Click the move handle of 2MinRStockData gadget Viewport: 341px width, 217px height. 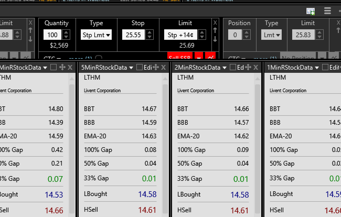click(x=248, y=67)
